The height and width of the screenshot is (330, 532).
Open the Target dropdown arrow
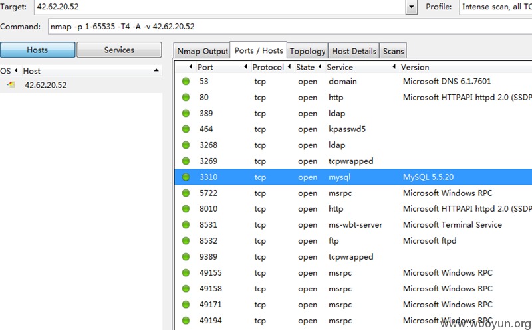(x=411, y=7)
